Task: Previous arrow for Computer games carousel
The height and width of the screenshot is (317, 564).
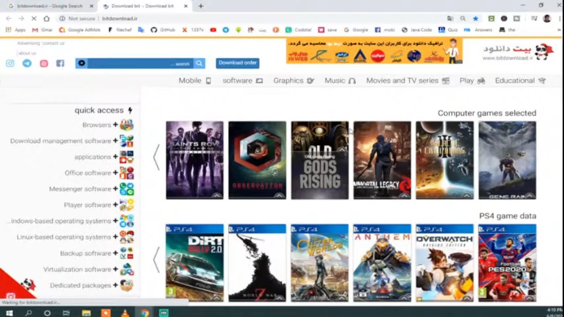Action: [156, 157]
